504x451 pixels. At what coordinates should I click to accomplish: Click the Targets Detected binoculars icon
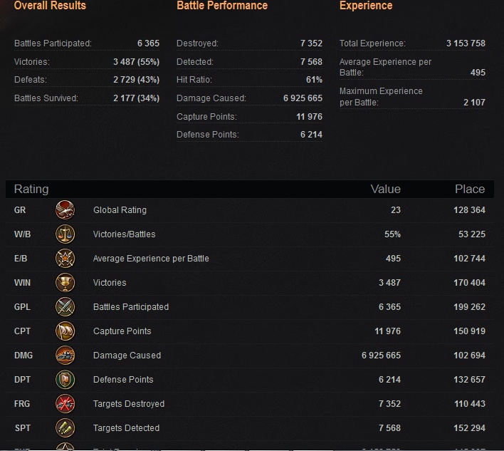pos(65,427)
